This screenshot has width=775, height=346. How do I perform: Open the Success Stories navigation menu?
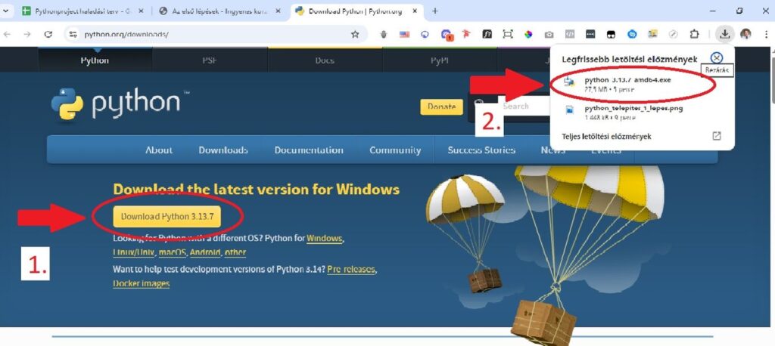(481, 150)
